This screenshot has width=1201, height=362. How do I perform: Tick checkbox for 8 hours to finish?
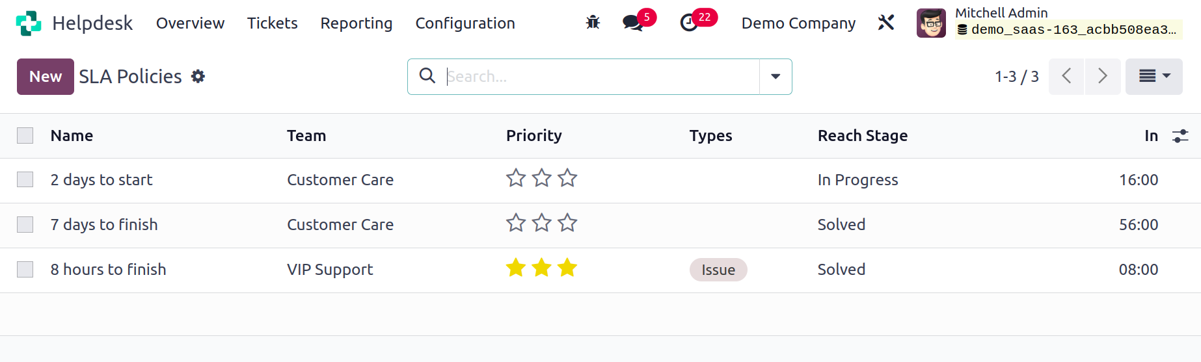coord(25,269)
